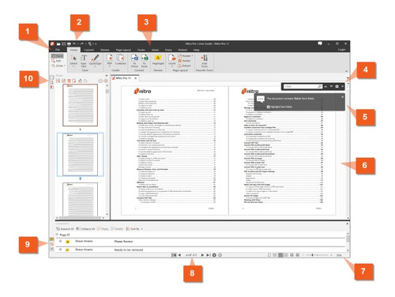Click the Redo arrow in quick access
Viewport: 395px width, 297px height.
click(x=82, y=43)
